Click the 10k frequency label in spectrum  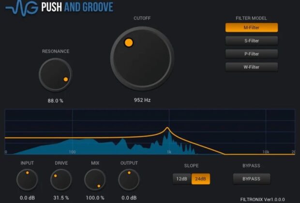(x=266, y=152)
